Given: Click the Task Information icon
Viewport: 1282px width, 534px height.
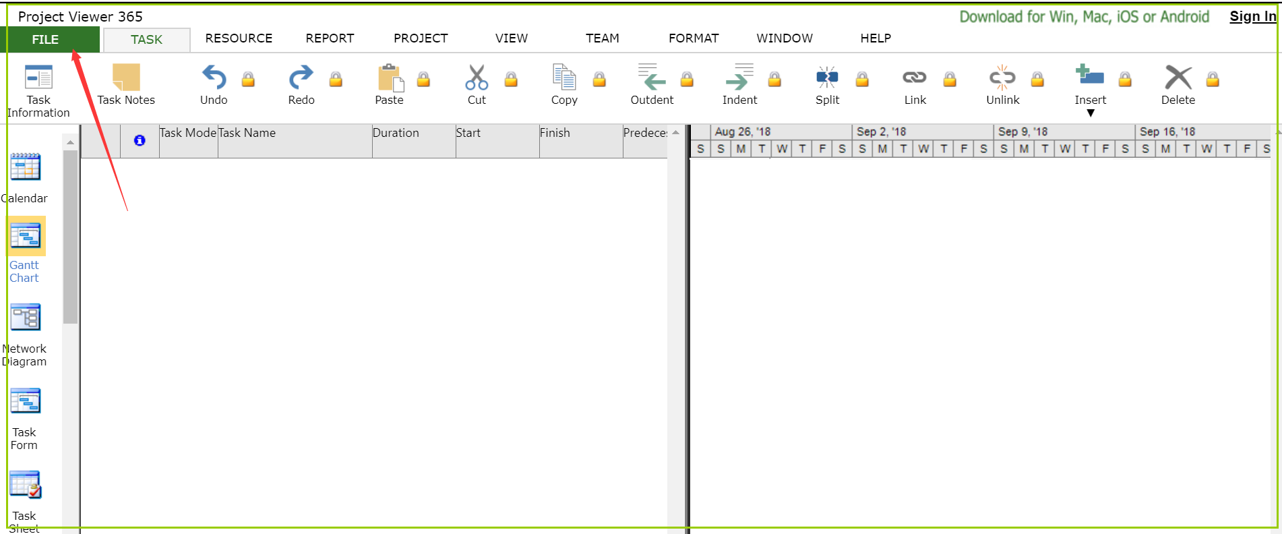Looking at the screenshot, I should (x=38, y=77).
